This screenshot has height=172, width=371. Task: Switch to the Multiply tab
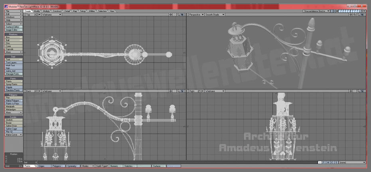46,11
